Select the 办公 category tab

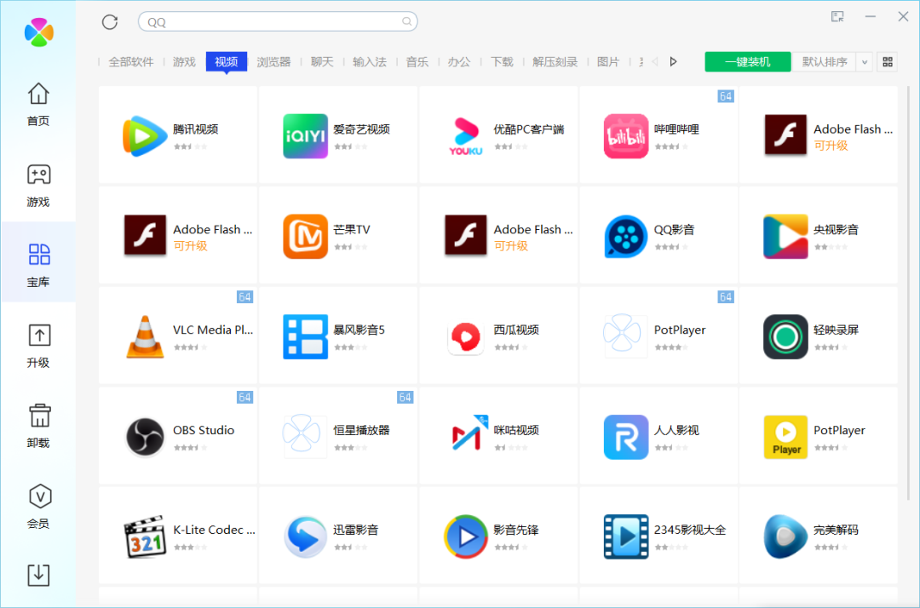coord(459,61)
